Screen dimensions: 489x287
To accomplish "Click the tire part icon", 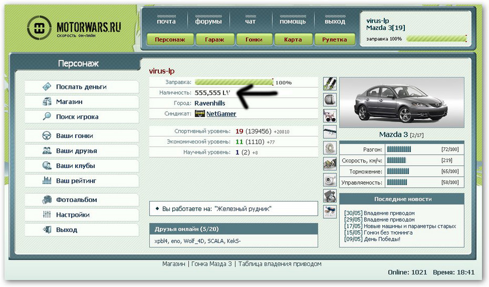I will click(x=330, y=100).
